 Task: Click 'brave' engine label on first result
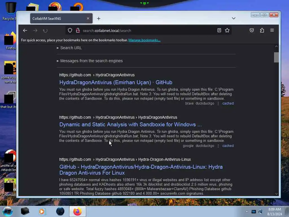(189, 103)
